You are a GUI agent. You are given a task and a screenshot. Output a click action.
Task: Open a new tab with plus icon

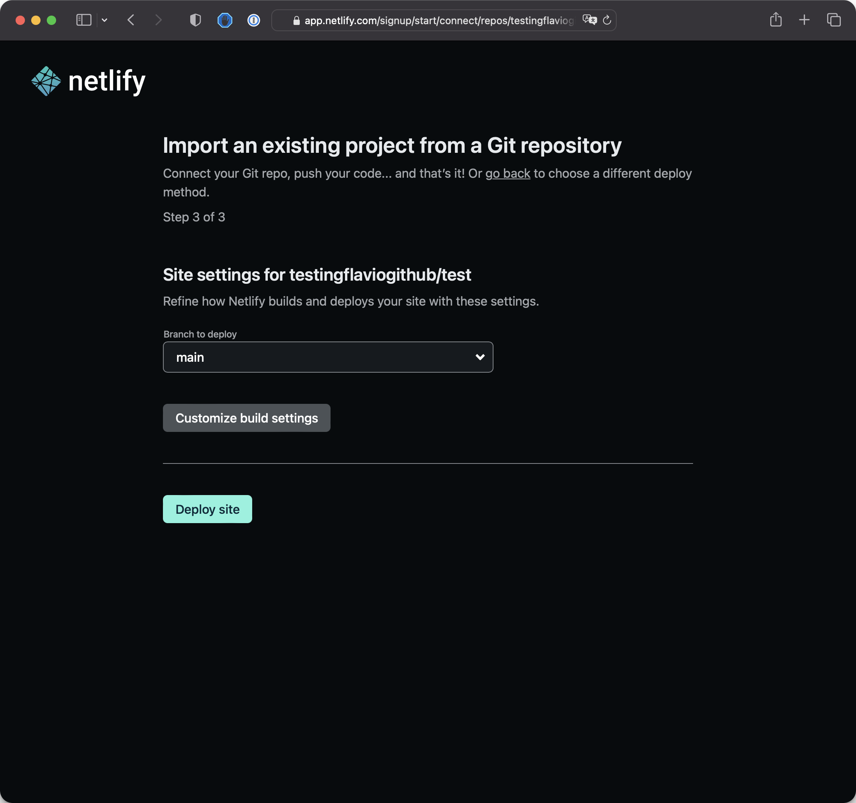pos(804,20)
